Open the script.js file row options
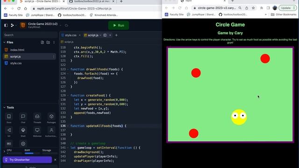Image resolution: width=299 pixels, height=168 pixels. point(54,56)
